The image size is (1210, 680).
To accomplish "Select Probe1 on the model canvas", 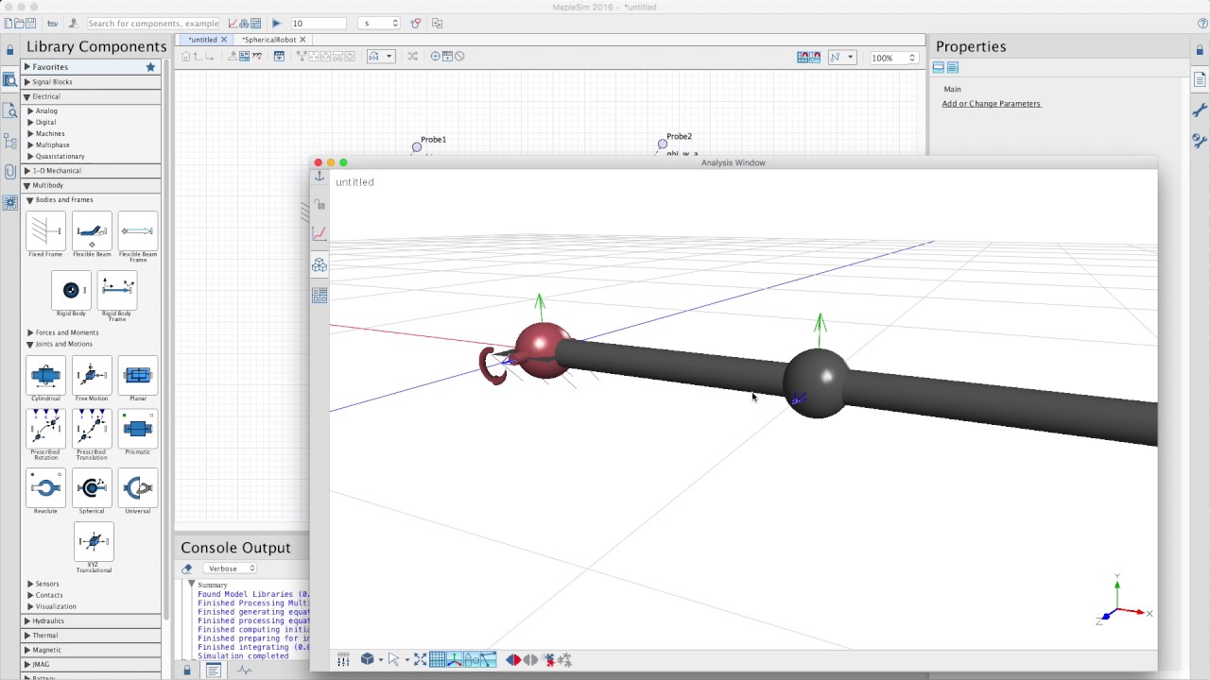I will pyautogui.click(x=417, y=147).
